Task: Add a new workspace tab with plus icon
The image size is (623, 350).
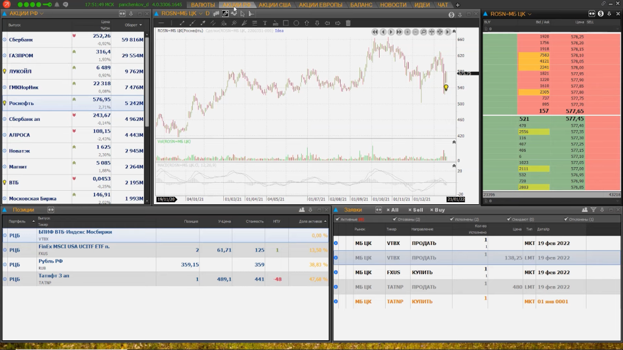Action: pyautogui.click(x=458, y=5)
